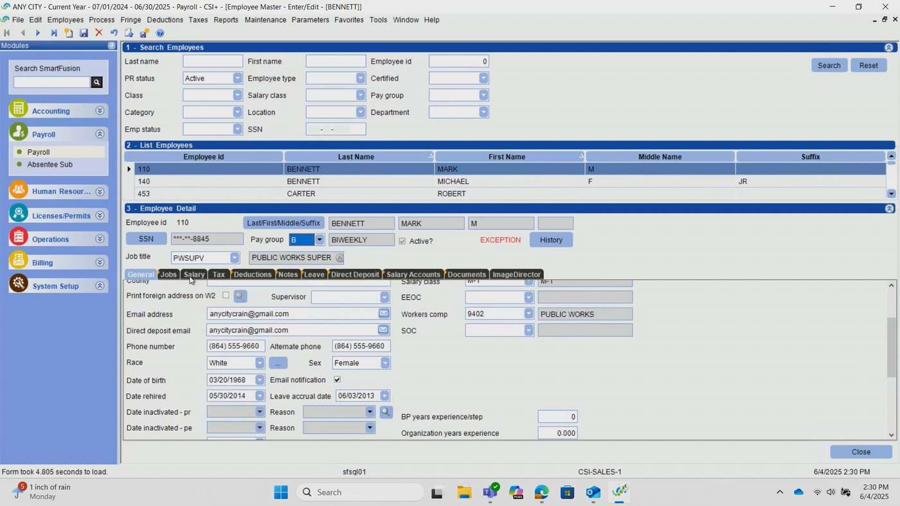
Task: Open Licenses/Permits module icon
Action: pyautogui.click(x=19, y=214)
